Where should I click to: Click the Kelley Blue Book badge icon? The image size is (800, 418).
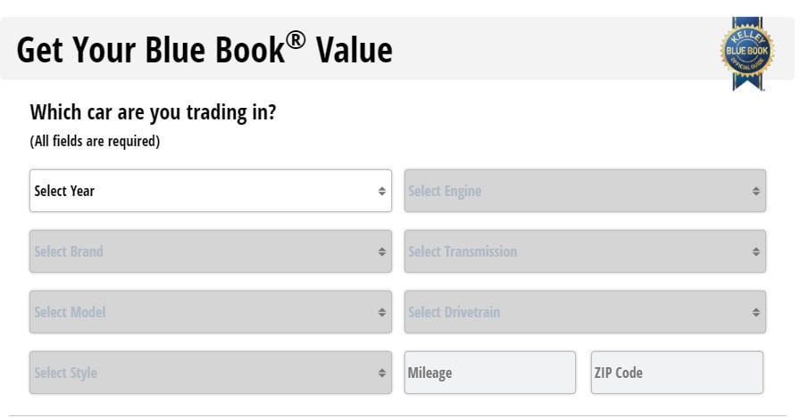click(747, 53)
